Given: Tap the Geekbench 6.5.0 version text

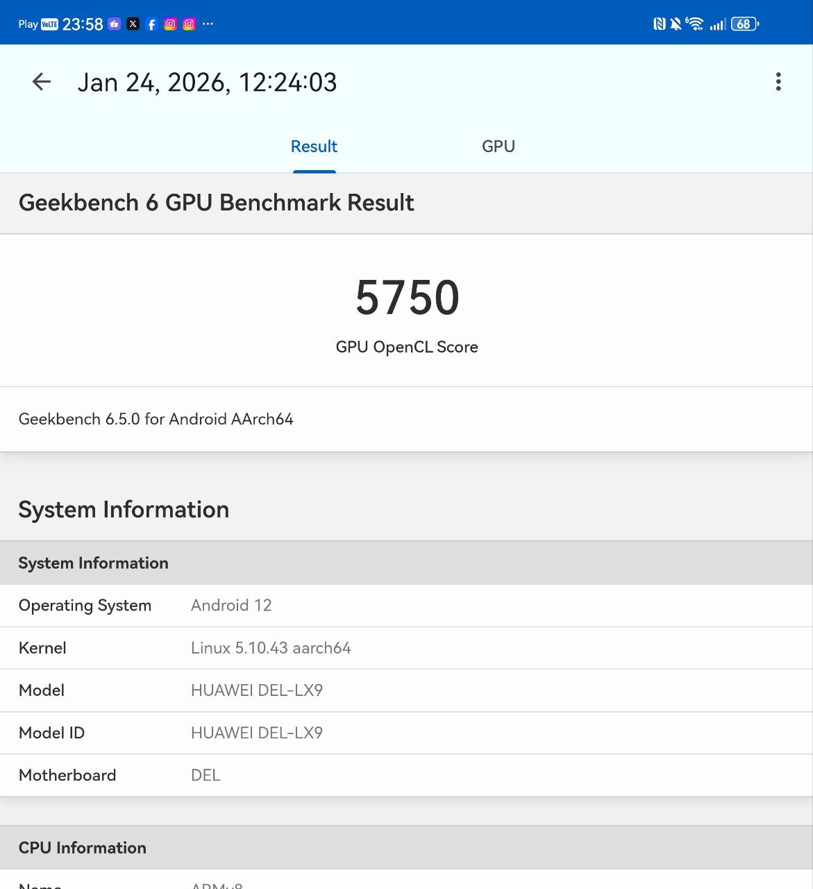Looking at the screenshot, I should (x=156, y=419).
